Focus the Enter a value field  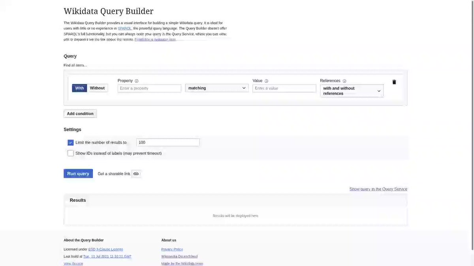(x=284, y=88)
